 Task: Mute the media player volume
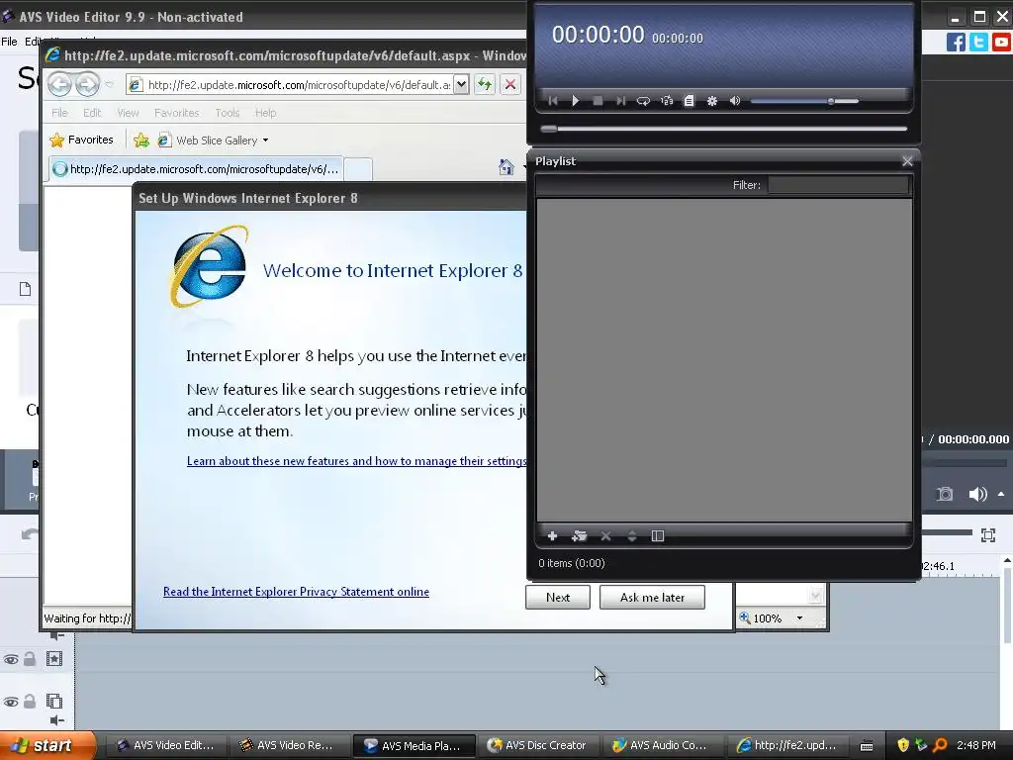tap(735, 101)
